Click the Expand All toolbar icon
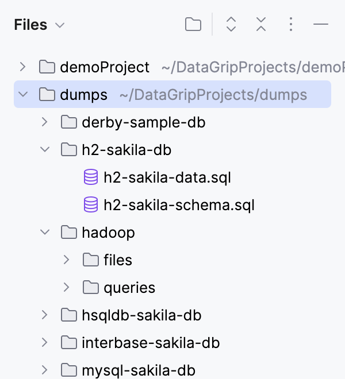The image size is (345, 379). coord(231,24)
